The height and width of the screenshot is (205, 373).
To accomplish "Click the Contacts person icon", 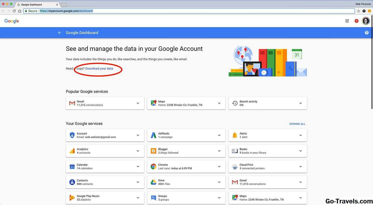I will tap(72, 182).
